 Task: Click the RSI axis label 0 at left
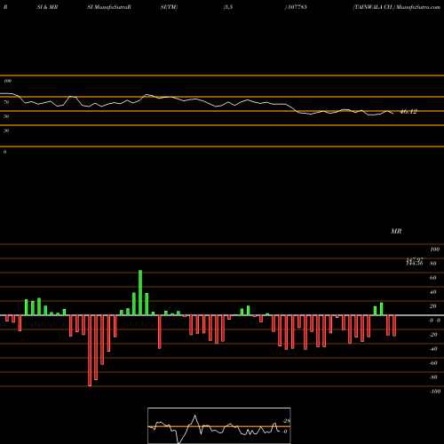4,152
